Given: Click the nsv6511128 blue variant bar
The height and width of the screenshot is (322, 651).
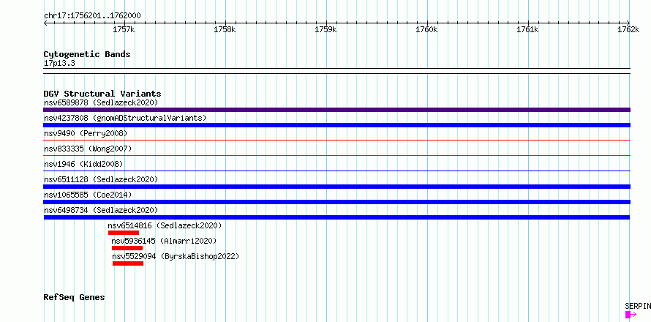Looking at the screenshot, I should 336,187.
